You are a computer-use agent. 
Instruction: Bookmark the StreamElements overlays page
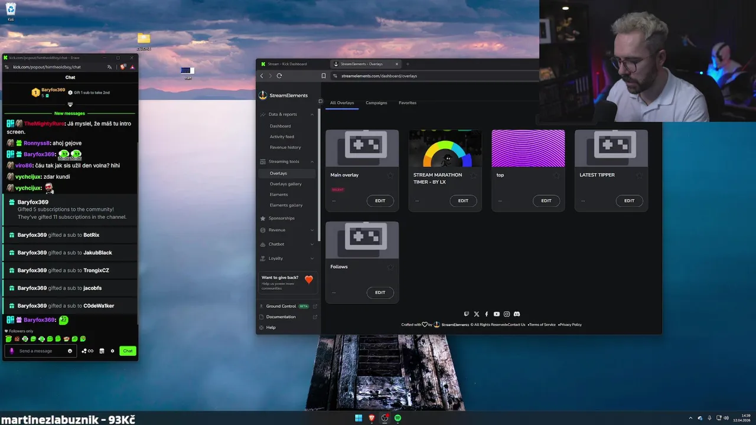(x=324, y=76)
